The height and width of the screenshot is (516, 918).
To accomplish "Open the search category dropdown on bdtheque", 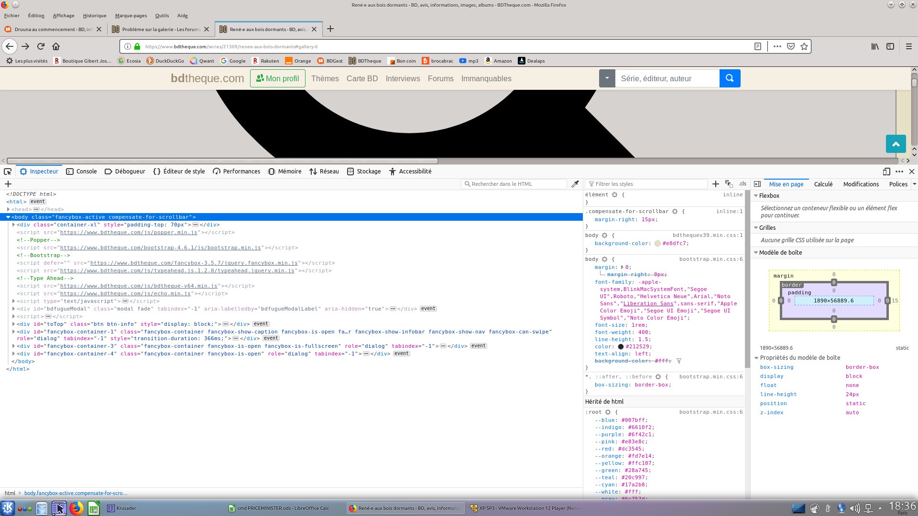I will (x=607, y=78).
